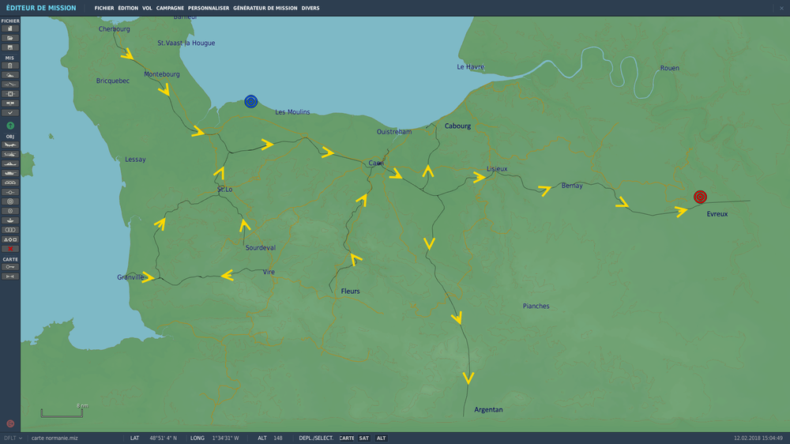Click the circled X icon under OBJ
Screen dimensions: 790x444
9,211
